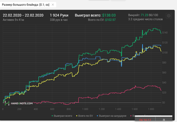The height and width of the screenshot is (122, 177).
Task: Toggle 'Всего по EV' yellow legend series
Action: click(x=84, y=116)
